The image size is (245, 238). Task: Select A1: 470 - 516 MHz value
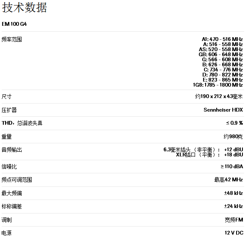coord(222,39)
